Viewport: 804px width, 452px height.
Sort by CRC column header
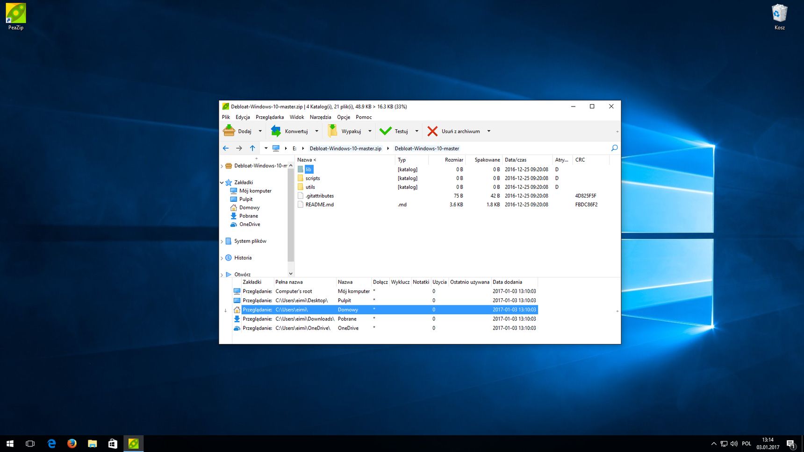click(591, 160)
